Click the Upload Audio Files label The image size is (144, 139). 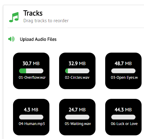(38, 39)
